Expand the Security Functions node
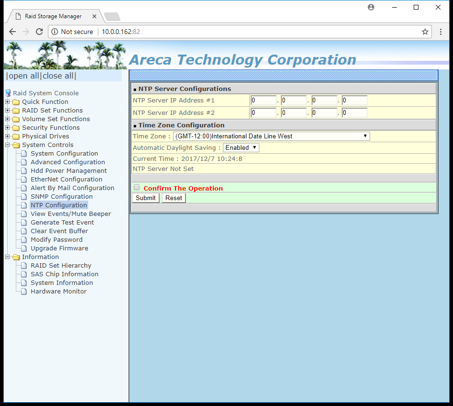This screenshot has height=406, width=453. pyautogui.click(x=8, y=127)
